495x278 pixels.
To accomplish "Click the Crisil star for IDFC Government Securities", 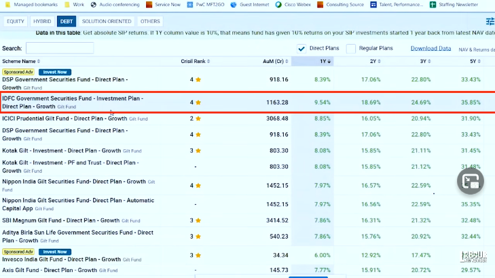I will [198, 102].
